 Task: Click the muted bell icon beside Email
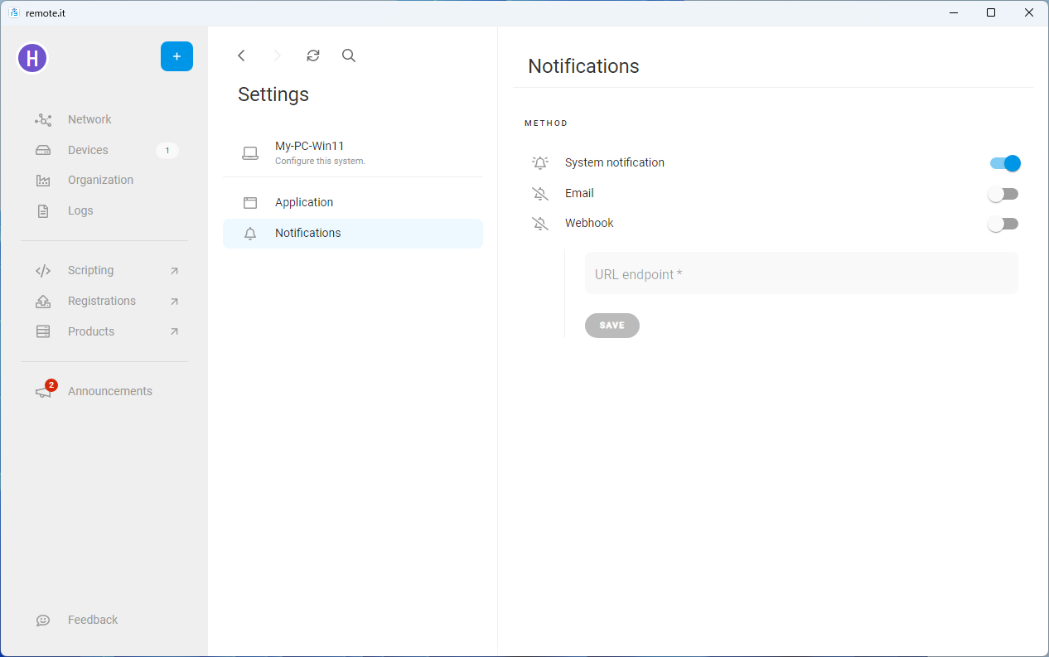[540, 194]
